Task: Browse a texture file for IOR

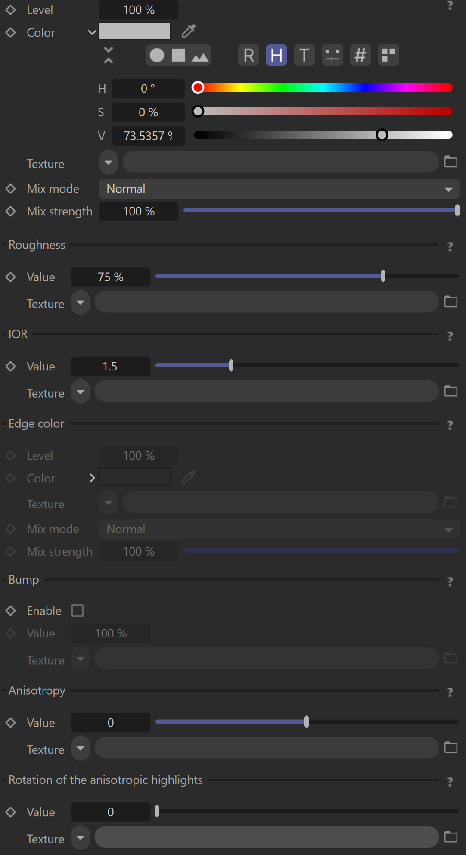Action: coord(450,392)
